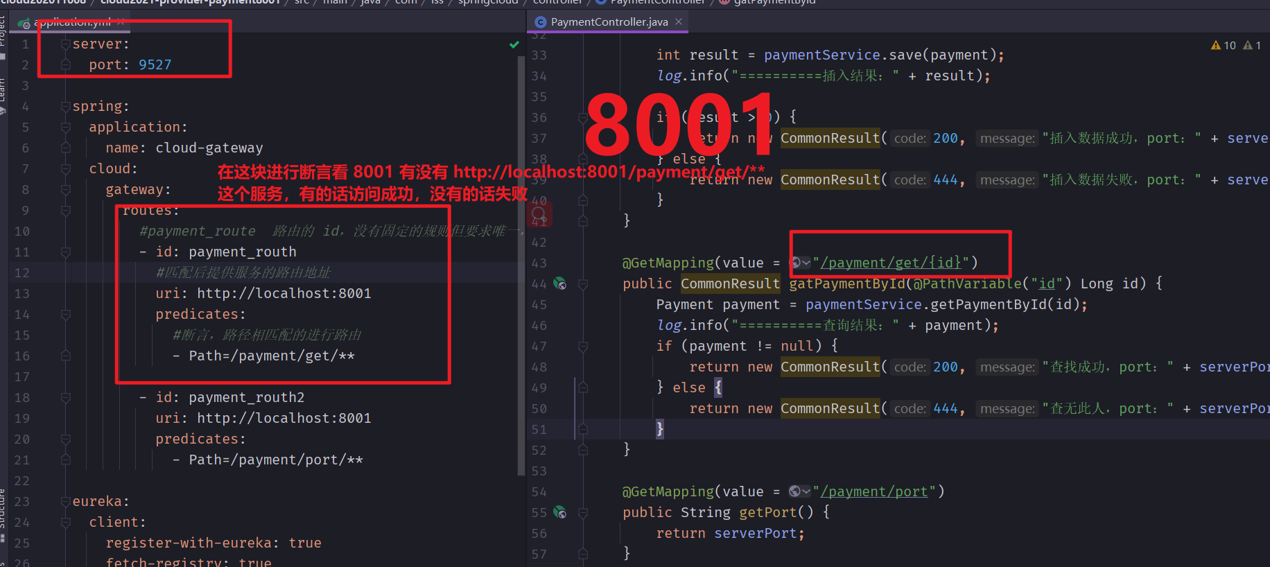Click the id value payment_routh2
The image size is (1270, 567).
[247, 397]
